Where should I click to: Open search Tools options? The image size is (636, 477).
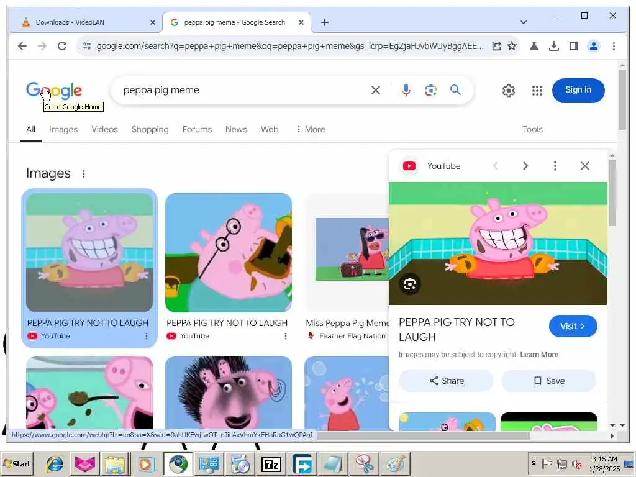click(532, 129)
